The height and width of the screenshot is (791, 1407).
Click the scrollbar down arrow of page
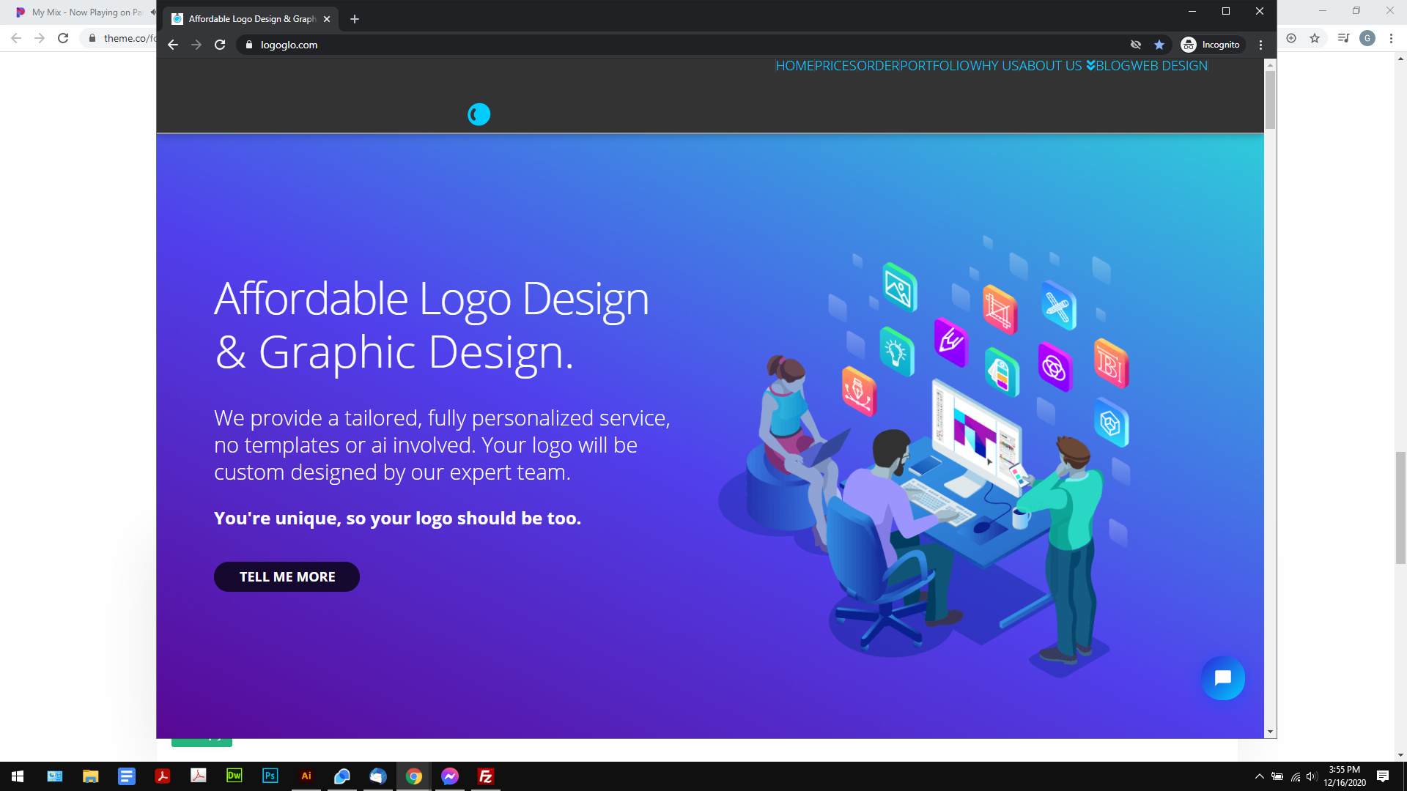pyautogui.click(x=1270, y=732)
